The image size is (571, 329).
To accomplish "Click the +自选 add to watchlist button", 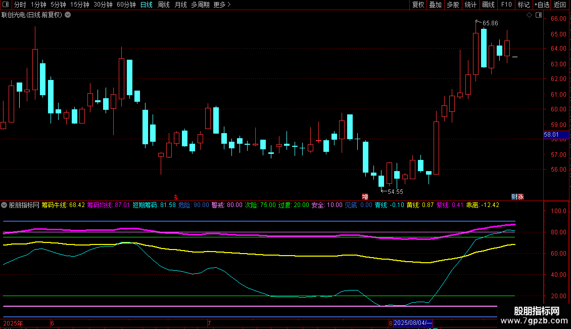I will click(542, 5).
